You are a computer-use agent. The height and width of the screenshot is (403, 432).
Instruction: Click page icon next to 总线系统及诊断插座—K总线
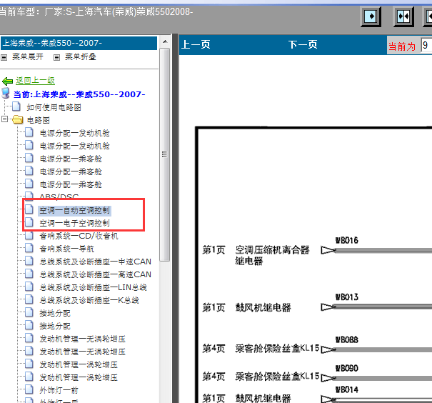(x=29, y=299)
